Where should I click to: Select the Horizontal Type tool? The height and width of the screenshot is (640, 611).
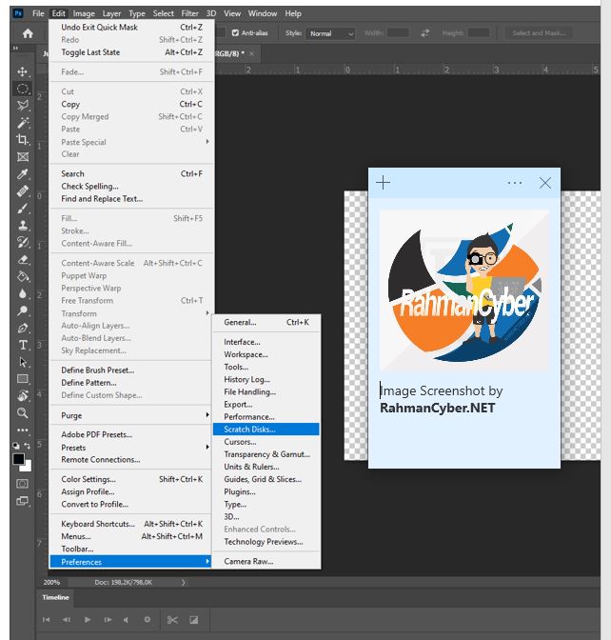[x=23, y=346]
